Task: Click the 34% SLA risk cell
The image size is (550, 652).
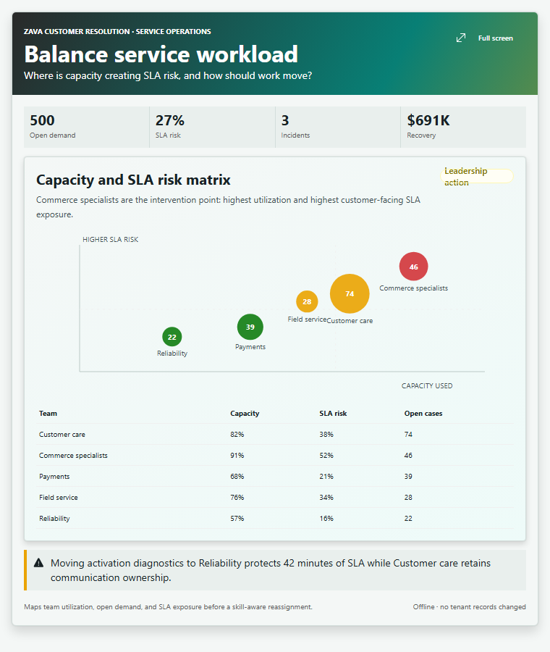Action: point(326,497)
